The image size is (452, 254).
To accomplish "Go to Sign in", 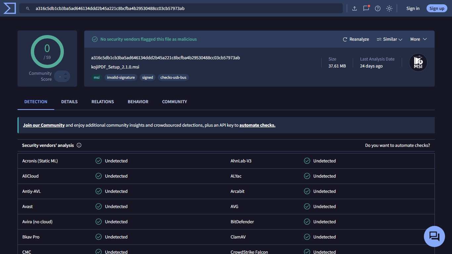I will (413, 9).
